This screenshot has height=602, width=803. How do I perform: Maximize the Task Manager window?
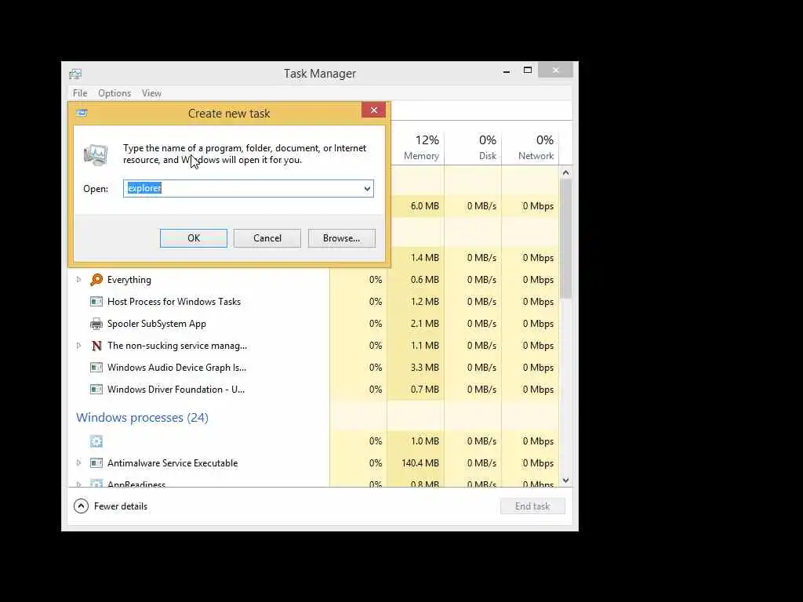528,70
